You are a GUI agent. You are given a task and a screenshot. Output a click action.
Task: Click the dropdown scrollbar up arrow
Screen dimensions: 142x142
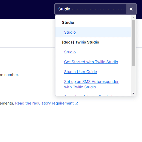(133, 18)
